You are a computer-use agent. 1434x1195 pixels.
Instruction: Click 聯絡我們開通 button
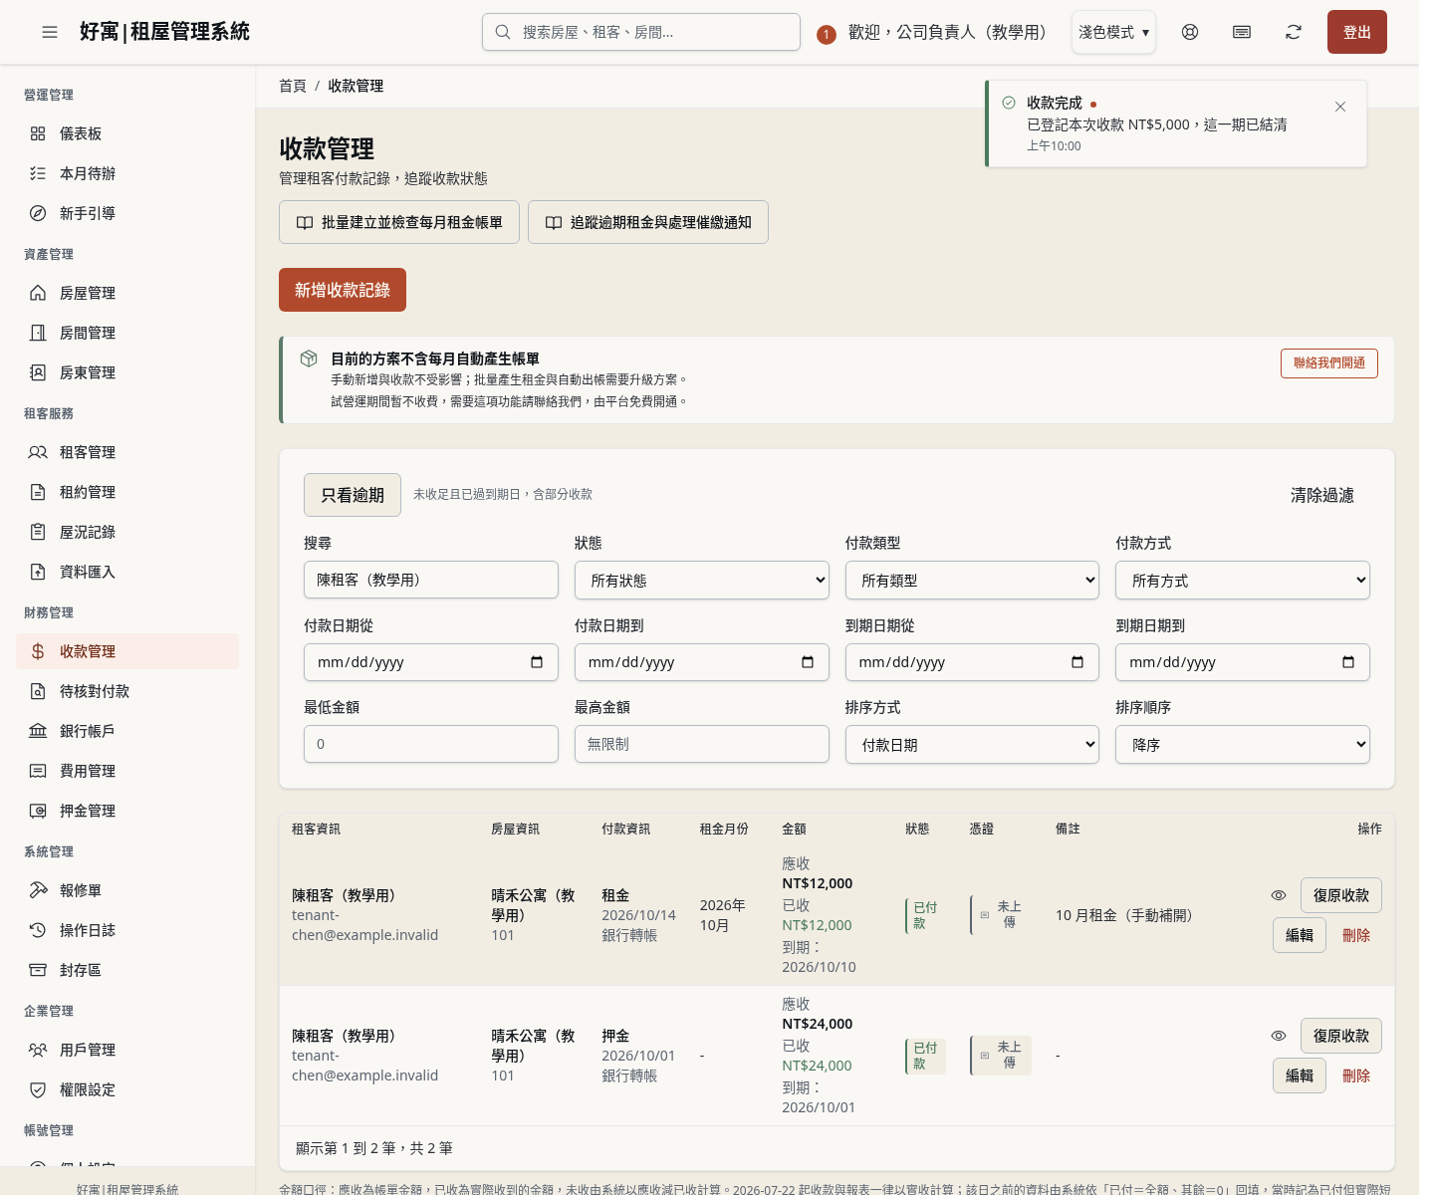1329,363
